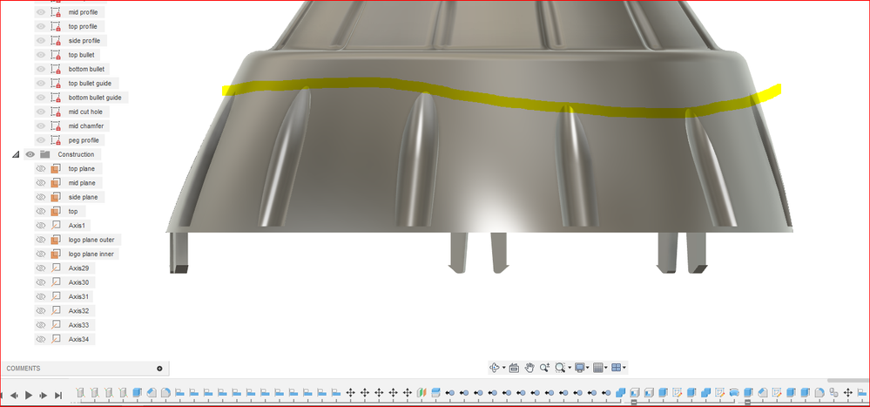Click the first move feature in timeline
870x407 pixels.
click(x=351, y=392)
